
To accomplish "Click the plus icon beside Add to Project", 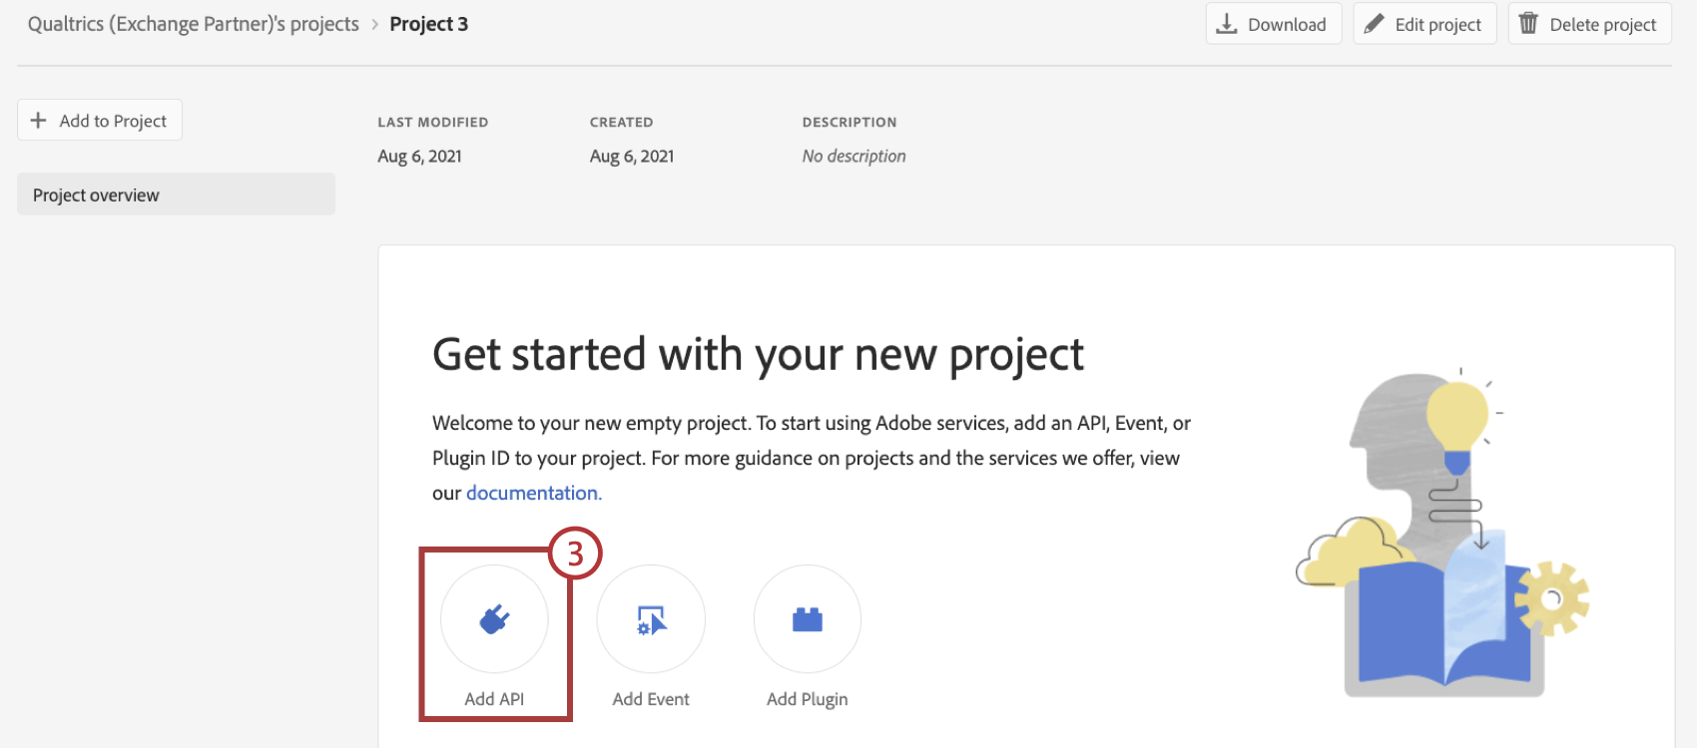I will 39,121.
